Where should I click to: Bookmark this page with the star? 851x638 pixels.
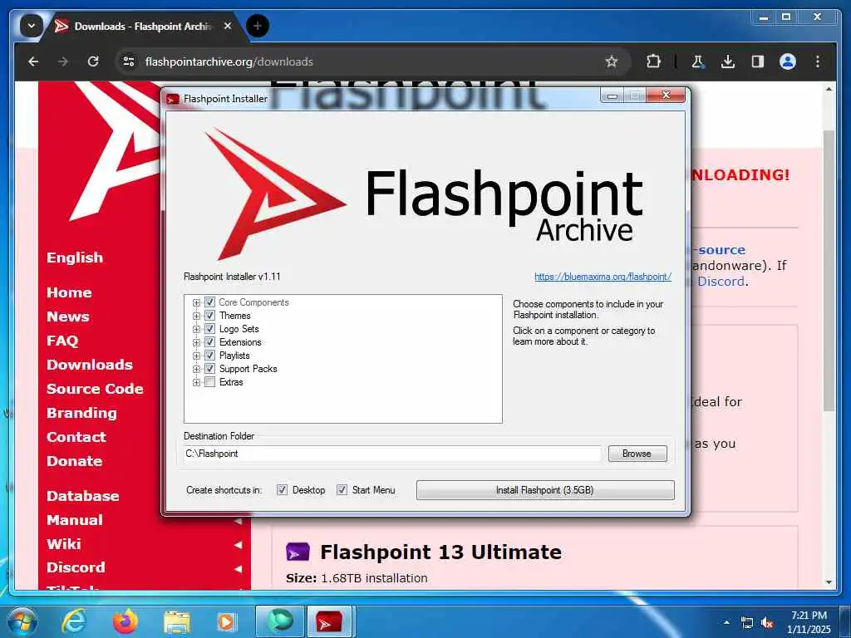coord(612,61)
